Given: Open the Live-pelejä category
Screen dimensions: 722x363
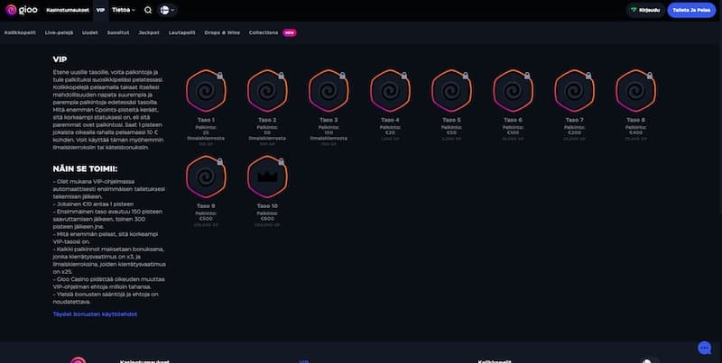Looking at the screenshot, I should 59,32.
